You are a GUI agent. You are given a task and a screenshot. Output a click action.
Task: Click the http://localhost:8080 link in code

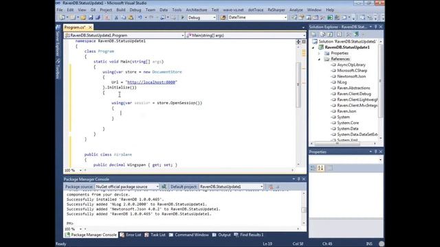tap(151, 82)
